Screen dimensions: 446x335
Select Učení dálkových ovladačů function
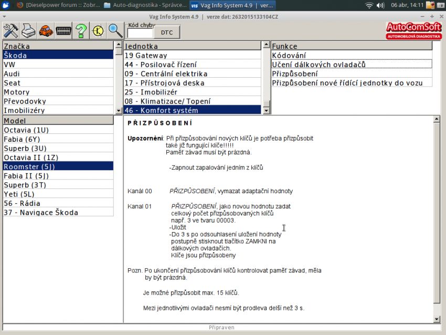[352, 65]
